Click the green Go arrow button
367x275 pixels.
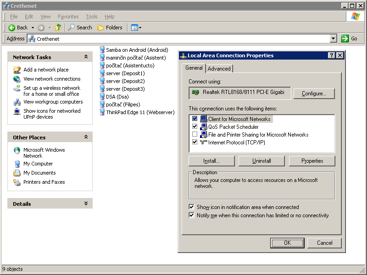pos(345,38)
